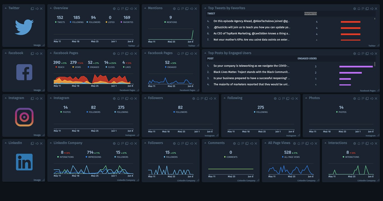This screenshot has height=201, width=383.
Task: Click copy icon on Twitter image widget
Action: point(32,9)
